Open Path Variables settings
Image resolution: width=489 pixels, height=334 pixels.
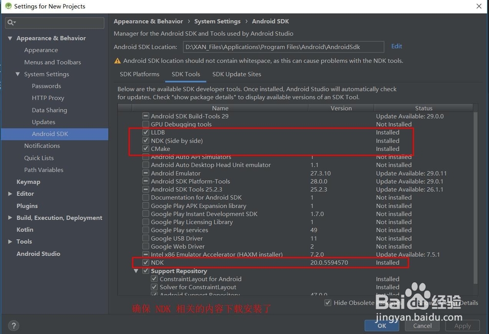44,170
